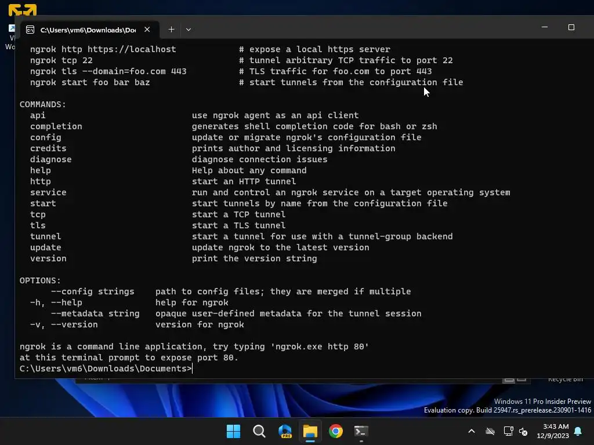
Task: Click the 'start' command name in the list
Action: [43, 203]
